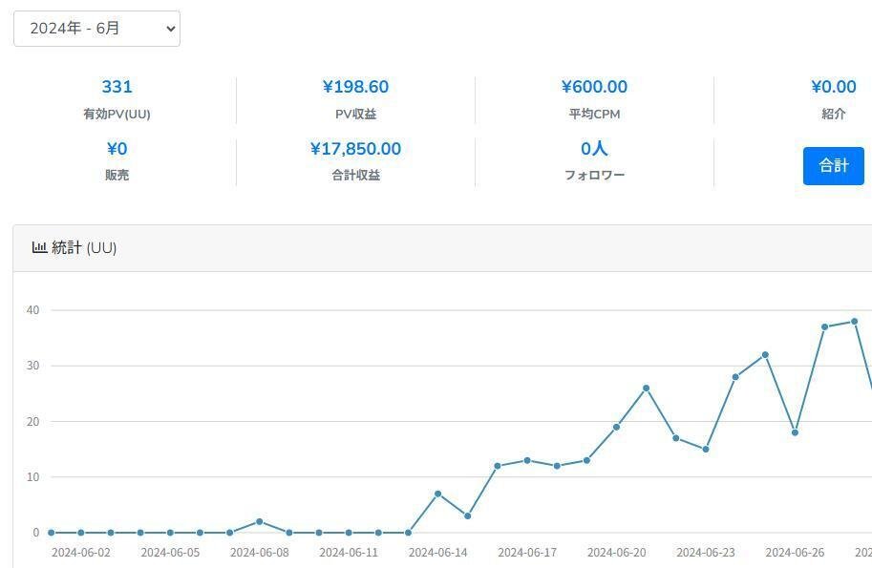Click the 有効PV(UU) label

tap(117, 114)
